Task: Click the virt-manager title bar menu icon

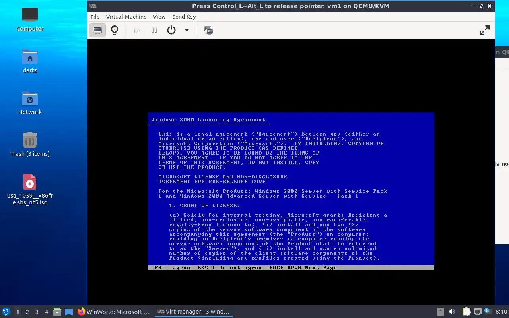Action: coord(92,6)
